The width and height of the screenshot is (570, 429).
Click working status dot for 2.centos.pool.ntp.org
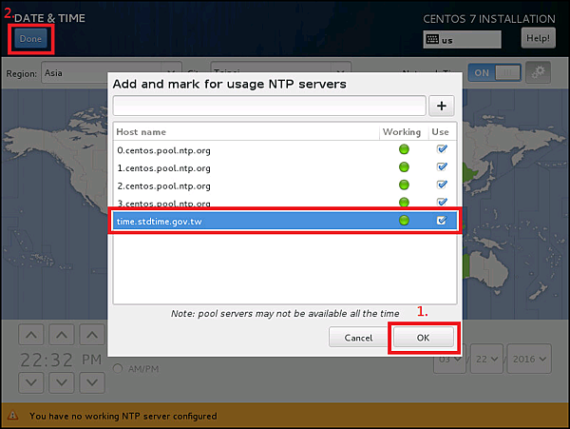(404, 185)
